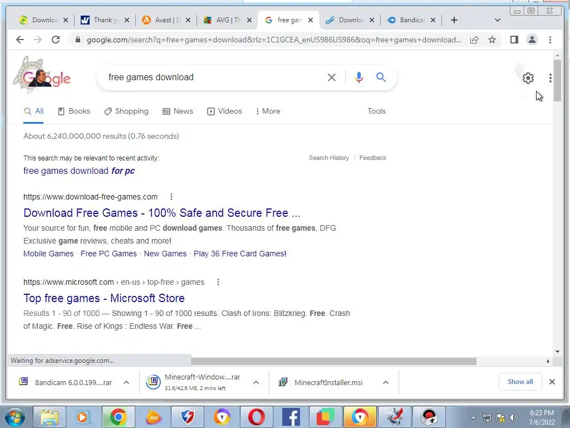The image size is (570, 428).
Task: Reload the page with the refresh icon
Action: (x=56, y=40)
